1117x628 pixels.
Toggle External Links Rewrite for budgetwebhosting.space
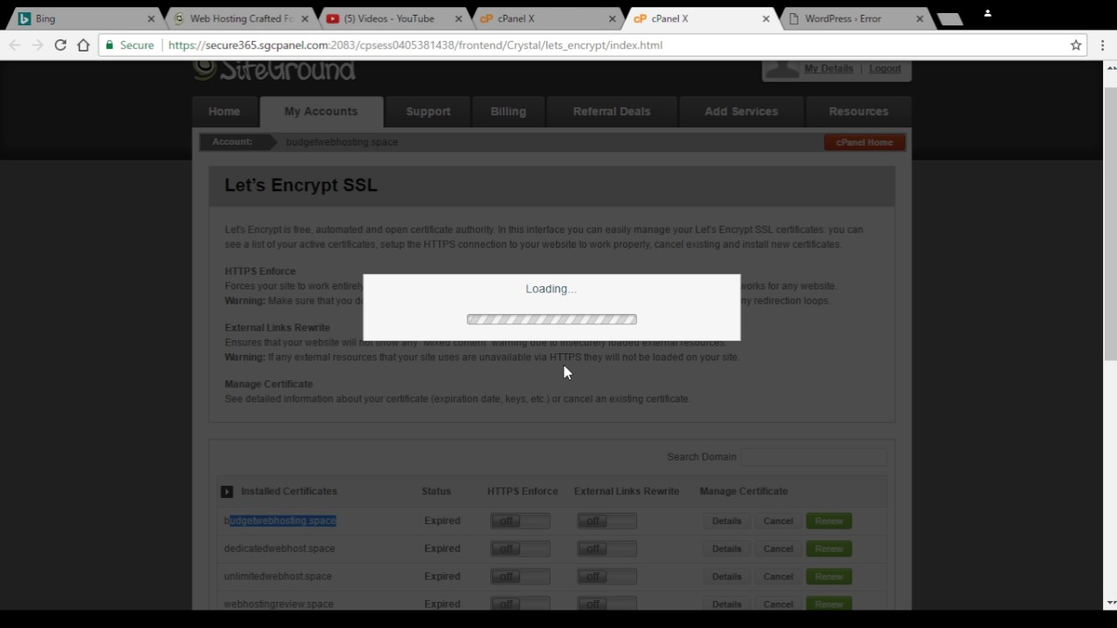[x=606, y=522]
